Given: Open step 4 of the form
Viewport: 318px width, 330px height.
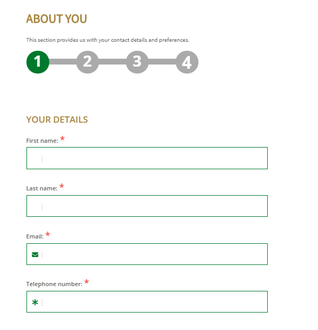Looking at the screenshot, I should [x=187, y=62].
